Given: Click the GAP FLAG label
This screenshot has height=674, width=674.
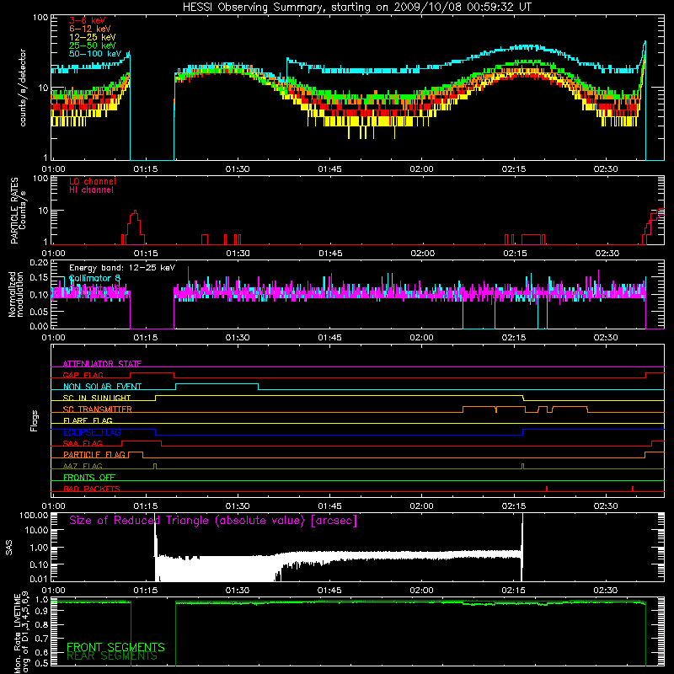Looking at the screenshot, I should [83, 375].
